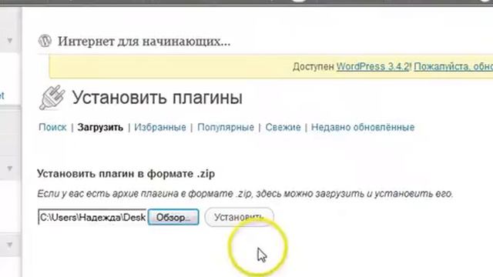Click the "Пожалуйста, обновитесь" update link
Viewport: 493px width, 277px height.
tap(454, 67)
